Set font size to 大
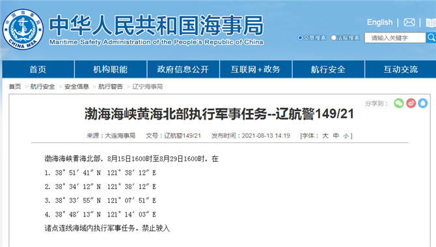The width and height of the screenshot is (436, 247). click(325, 136)
